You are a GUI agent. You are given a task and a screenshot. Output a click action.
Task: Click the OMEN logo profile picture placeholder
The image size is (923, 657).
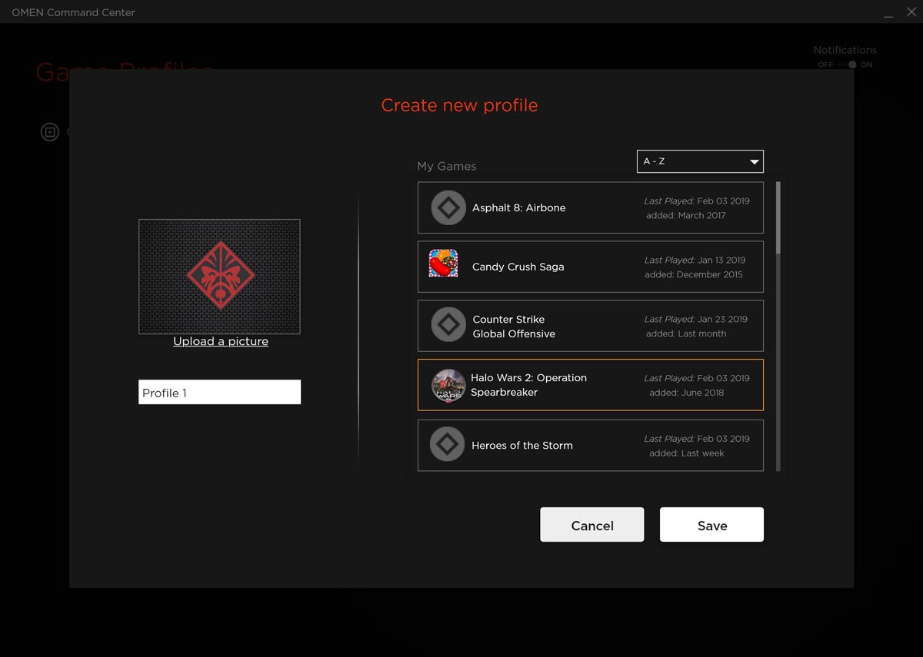click(219, 277)
